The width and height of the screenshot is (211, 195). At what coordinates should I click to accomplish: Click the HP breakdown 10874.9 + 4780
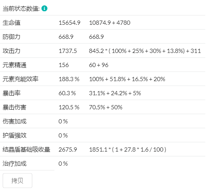[109, 22]
